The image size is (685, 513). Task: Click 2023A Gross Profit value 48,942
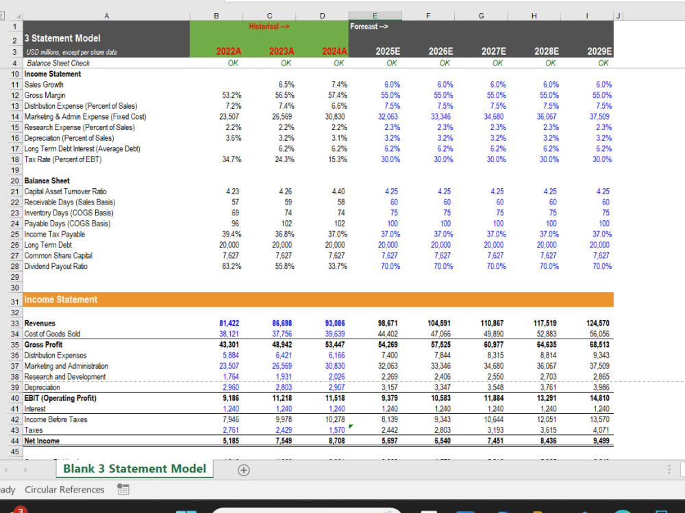(282, 345)
